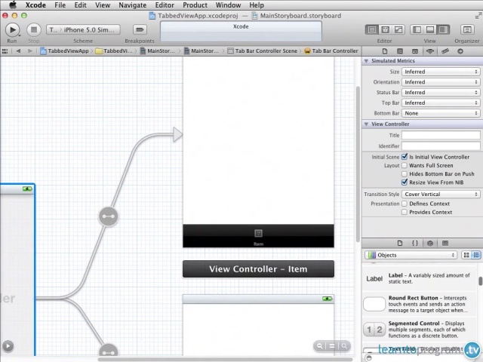Open the File inspector
The image size is (483, 362).
(385, 51)
